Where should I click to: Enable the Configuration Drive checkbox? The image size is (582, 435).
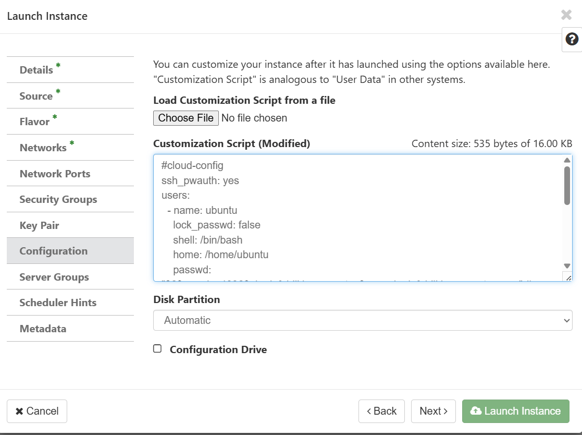click(157, 349)
